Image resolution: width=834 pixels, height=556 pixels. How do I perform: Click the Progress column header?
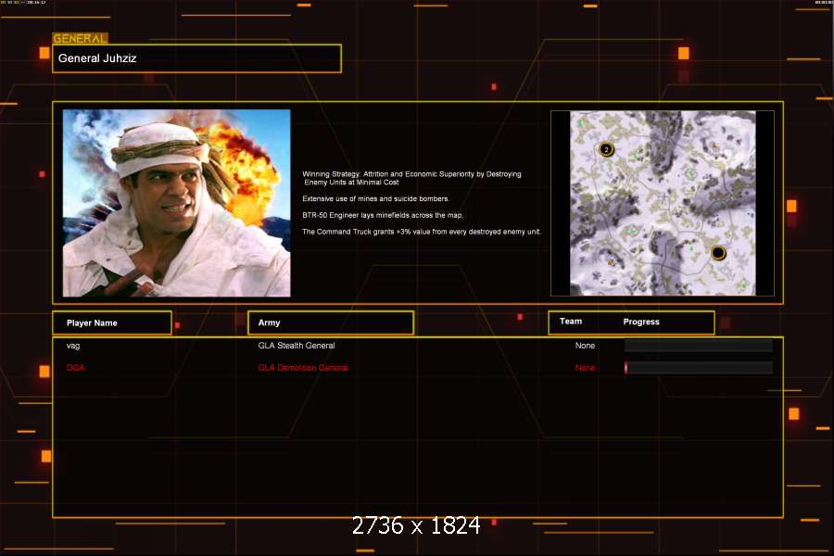pos(641,322)
